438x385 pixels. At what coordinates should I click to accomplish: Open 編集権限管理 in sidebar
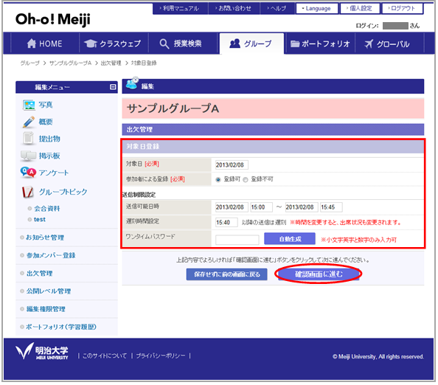point(46,309)
